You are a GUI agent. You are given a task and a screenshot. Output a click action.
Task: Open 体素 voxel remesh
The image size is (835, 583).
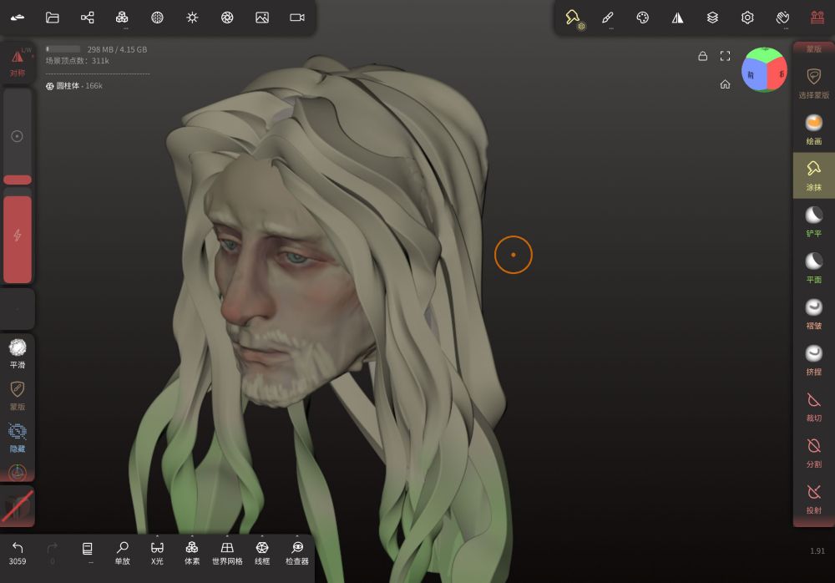coord(192,553)
